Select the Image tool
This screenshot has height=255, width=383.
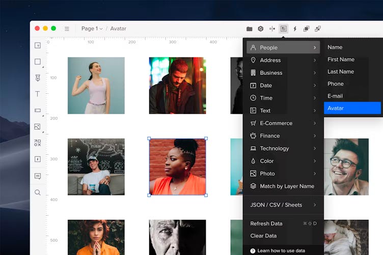coord(37,127)
